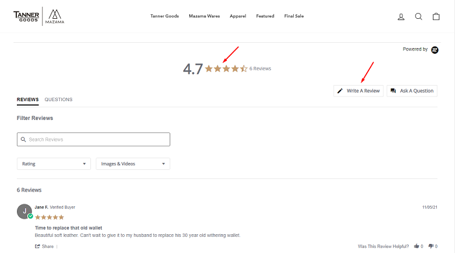Screen dimensions: 455x253
Task: Click Jane F.'s five-star rating
Action: (x=49, y=217)
